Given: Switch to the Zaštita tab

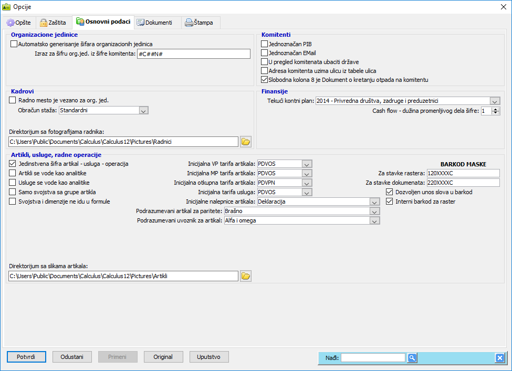Looking at the screenshot, I should pos(53,23).
